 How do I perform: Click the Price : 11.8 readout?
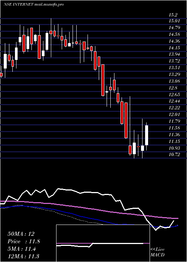(24, 241)
